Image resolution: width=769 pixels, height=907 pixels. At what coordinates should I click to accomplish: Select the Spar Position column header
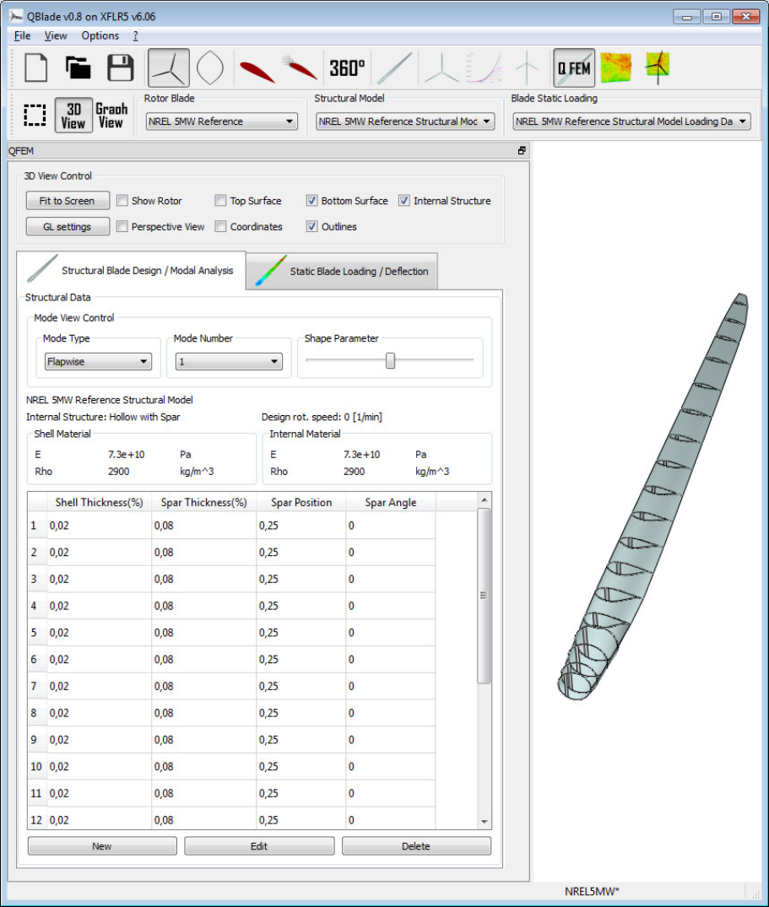tap(301, 502)
